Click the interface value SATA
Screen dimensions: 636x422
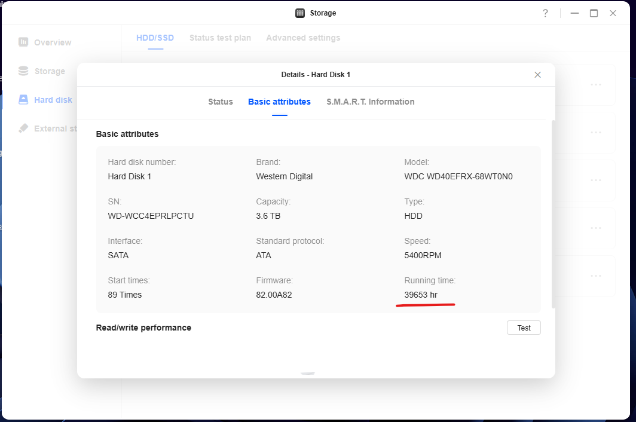[118, 256]
